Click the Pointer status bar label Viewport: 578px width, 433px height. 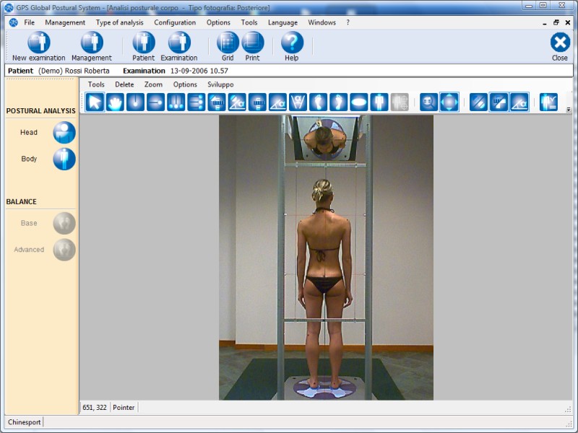(124, 407)
